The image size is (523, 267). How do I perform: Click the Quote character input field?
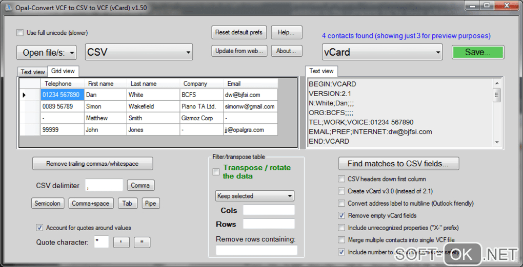click(x=102, y=242)
